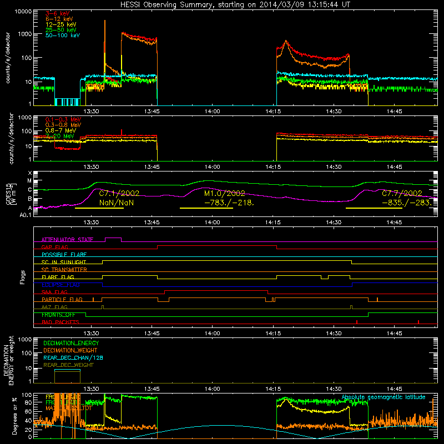Select the FLARE_FLAG label
This screenshot has width=444, height=444.
point(58,277)
